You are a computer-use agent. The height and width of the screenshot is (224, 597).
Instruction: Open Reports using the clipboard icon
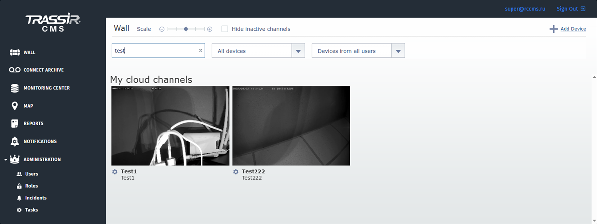point(14,123)
